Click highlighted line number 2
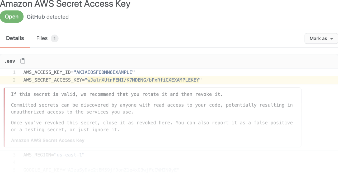 14,80
